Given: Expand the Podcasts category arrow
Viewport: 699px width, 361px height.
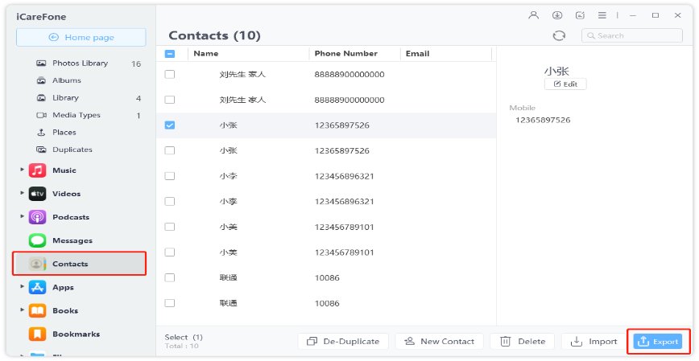Looking at the screenshot, I should coord(22,216).
